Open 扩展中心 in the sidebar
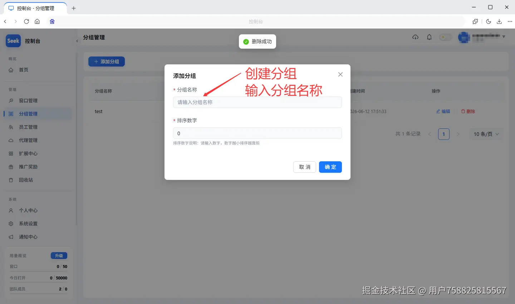Viewport: 515px width, 304px height. pyautogui.click(x=38, y=153)
